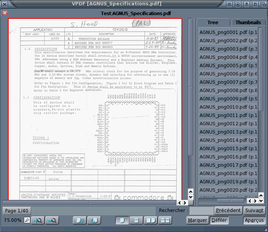Select AGNUS_png0019.pdf in the tree
The height and width of the screenshot is (232, 268).
point(228,182)
